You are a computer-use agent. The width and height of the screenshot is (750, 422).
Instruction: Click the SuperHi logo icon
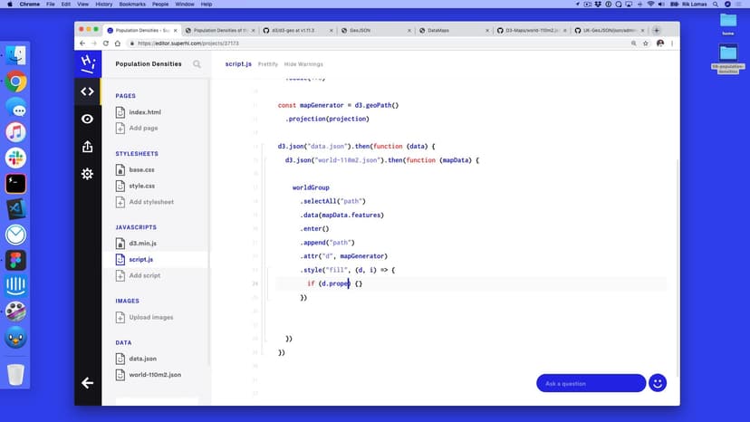pos(87,63)
